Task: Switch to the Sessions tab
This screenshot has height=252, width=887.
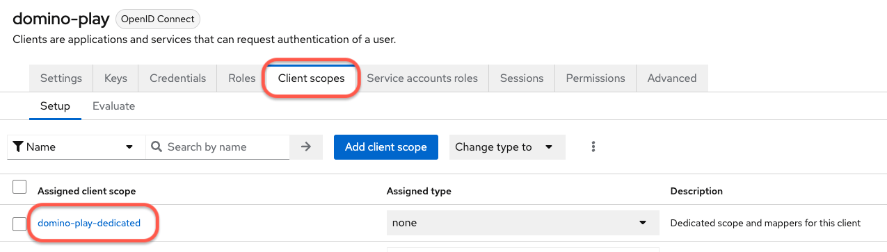Action: pyautogui.click(x=522, y=78)
